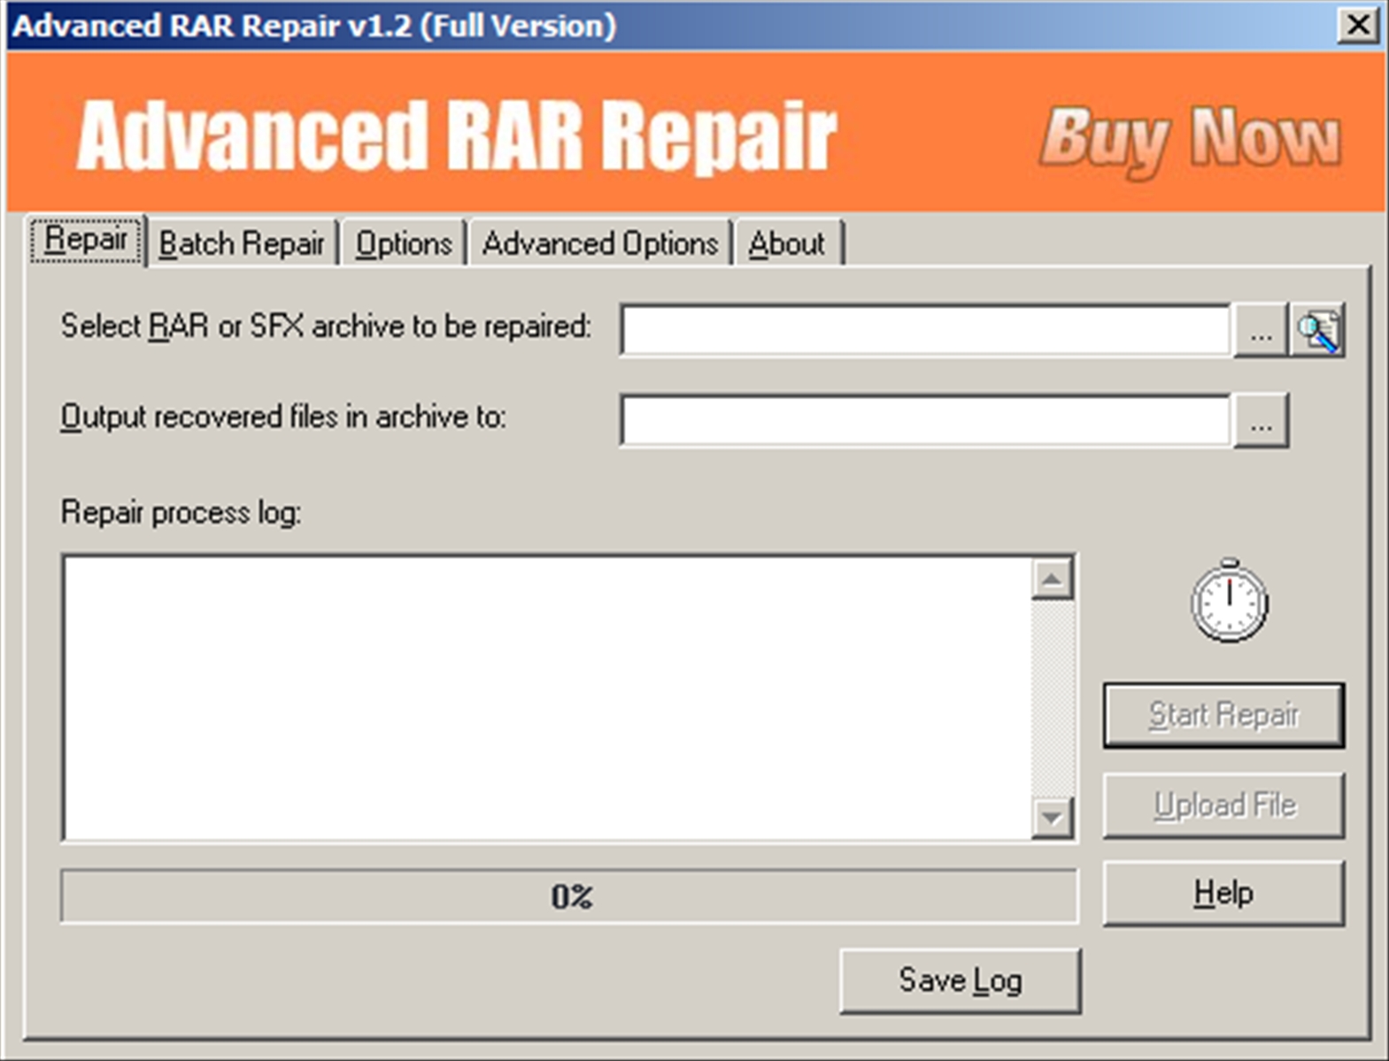
Task: Click the output archive path field
Action: tap(925, 420)
